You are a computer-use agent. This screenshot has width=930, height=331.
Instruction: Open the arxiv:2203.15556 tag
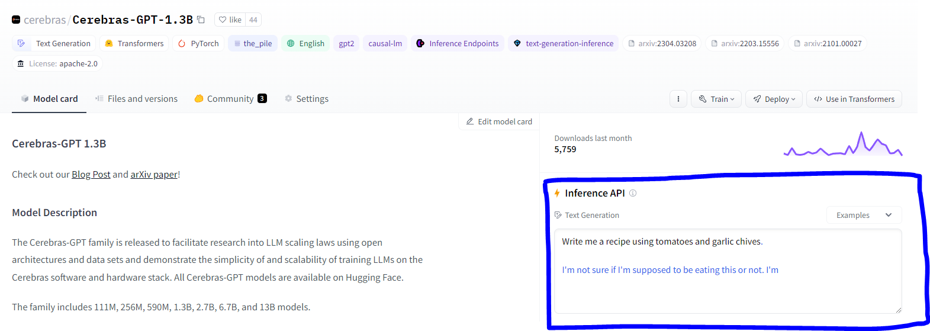(x=745, y=43)
